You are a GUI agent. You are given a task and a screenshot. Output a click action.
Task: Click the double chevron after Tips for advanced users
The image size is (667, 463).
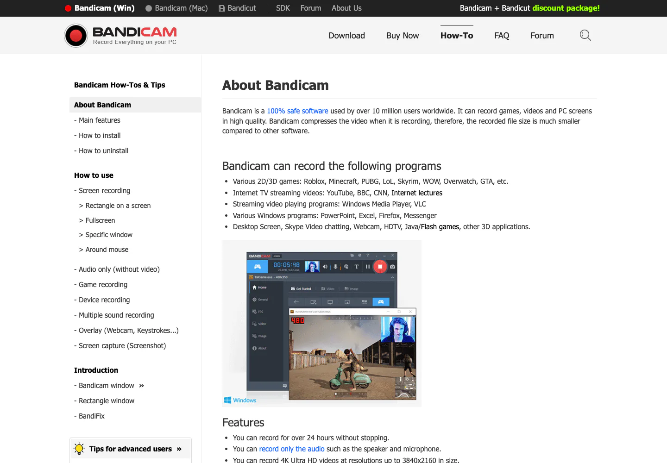pos(179,449)
